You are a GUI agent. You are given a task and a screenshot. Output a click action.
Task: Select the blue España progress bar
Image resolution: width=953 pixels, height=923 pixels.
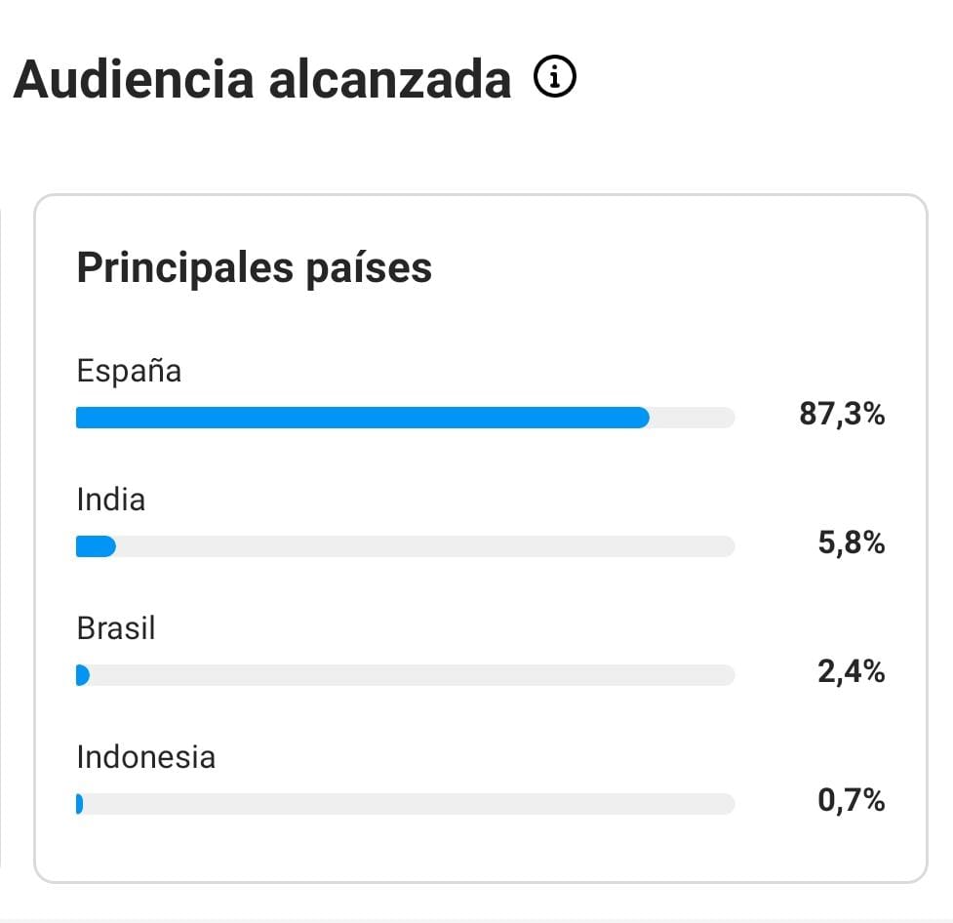coord(362,418)
